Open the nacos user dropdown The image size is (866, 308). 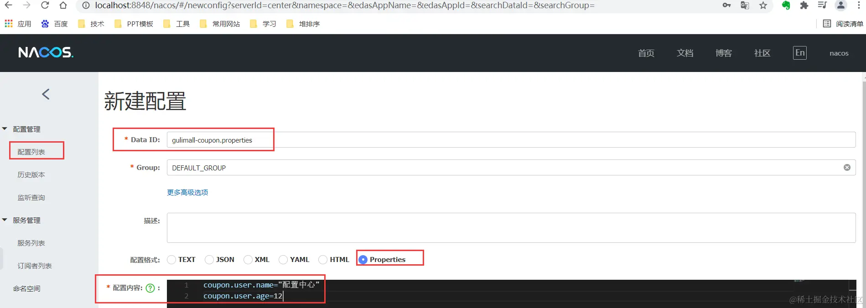[x=839, y=53]
